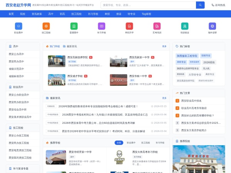Click the 高中 sidebar heading icon
231x173 pixels.
(10, 47)
